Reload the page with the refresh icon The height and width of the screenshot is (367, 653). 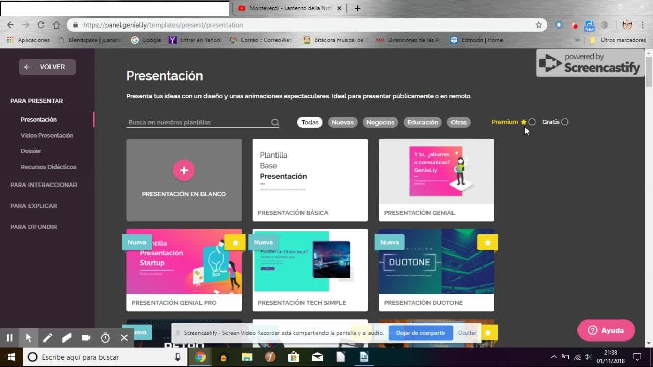41,24
